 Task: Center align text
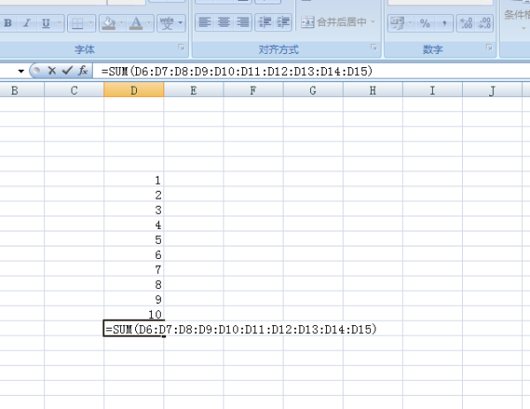point(223,22)
